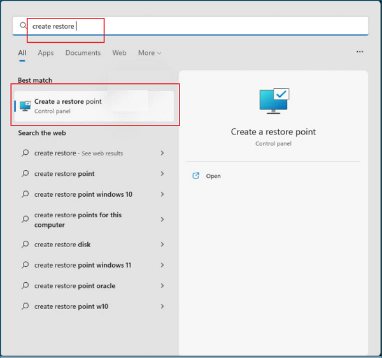
Task: Open the 'Create a restore point' best match
Action: coord(94,106)
